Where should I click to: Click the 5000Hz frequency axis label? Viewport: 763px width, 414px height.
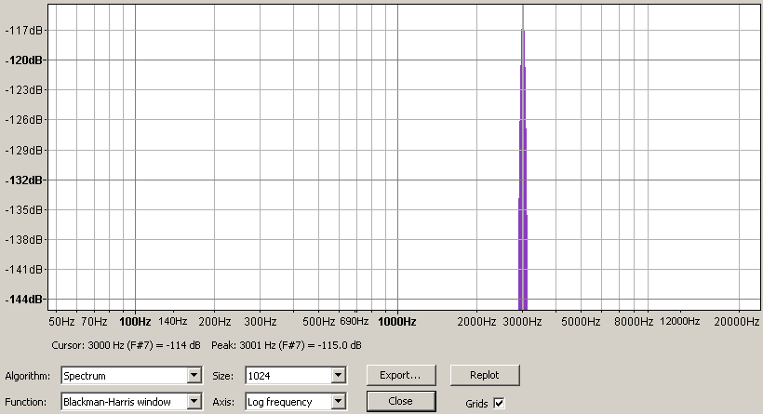click(581, 322)
